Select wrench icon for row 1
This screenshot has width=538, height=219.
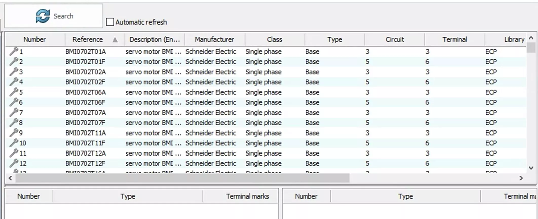(14, 51)
